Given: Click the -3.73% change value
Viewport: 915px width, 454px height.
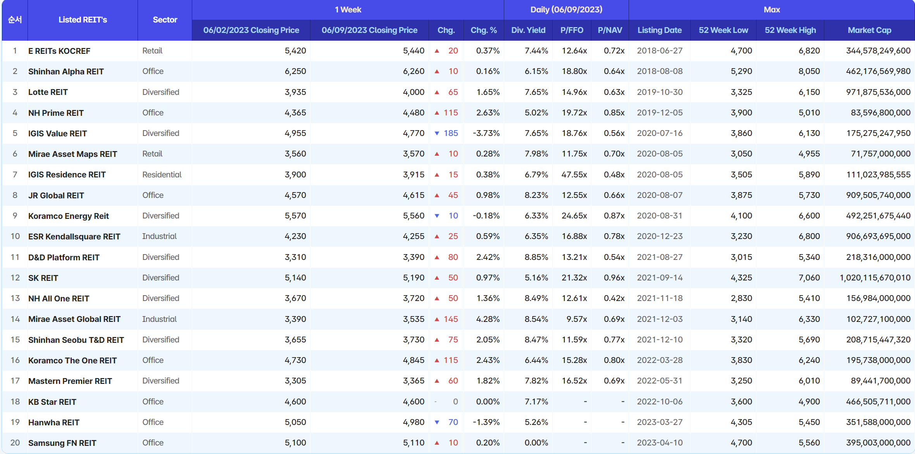Looking at the screenshot, I should click(486, 133).
